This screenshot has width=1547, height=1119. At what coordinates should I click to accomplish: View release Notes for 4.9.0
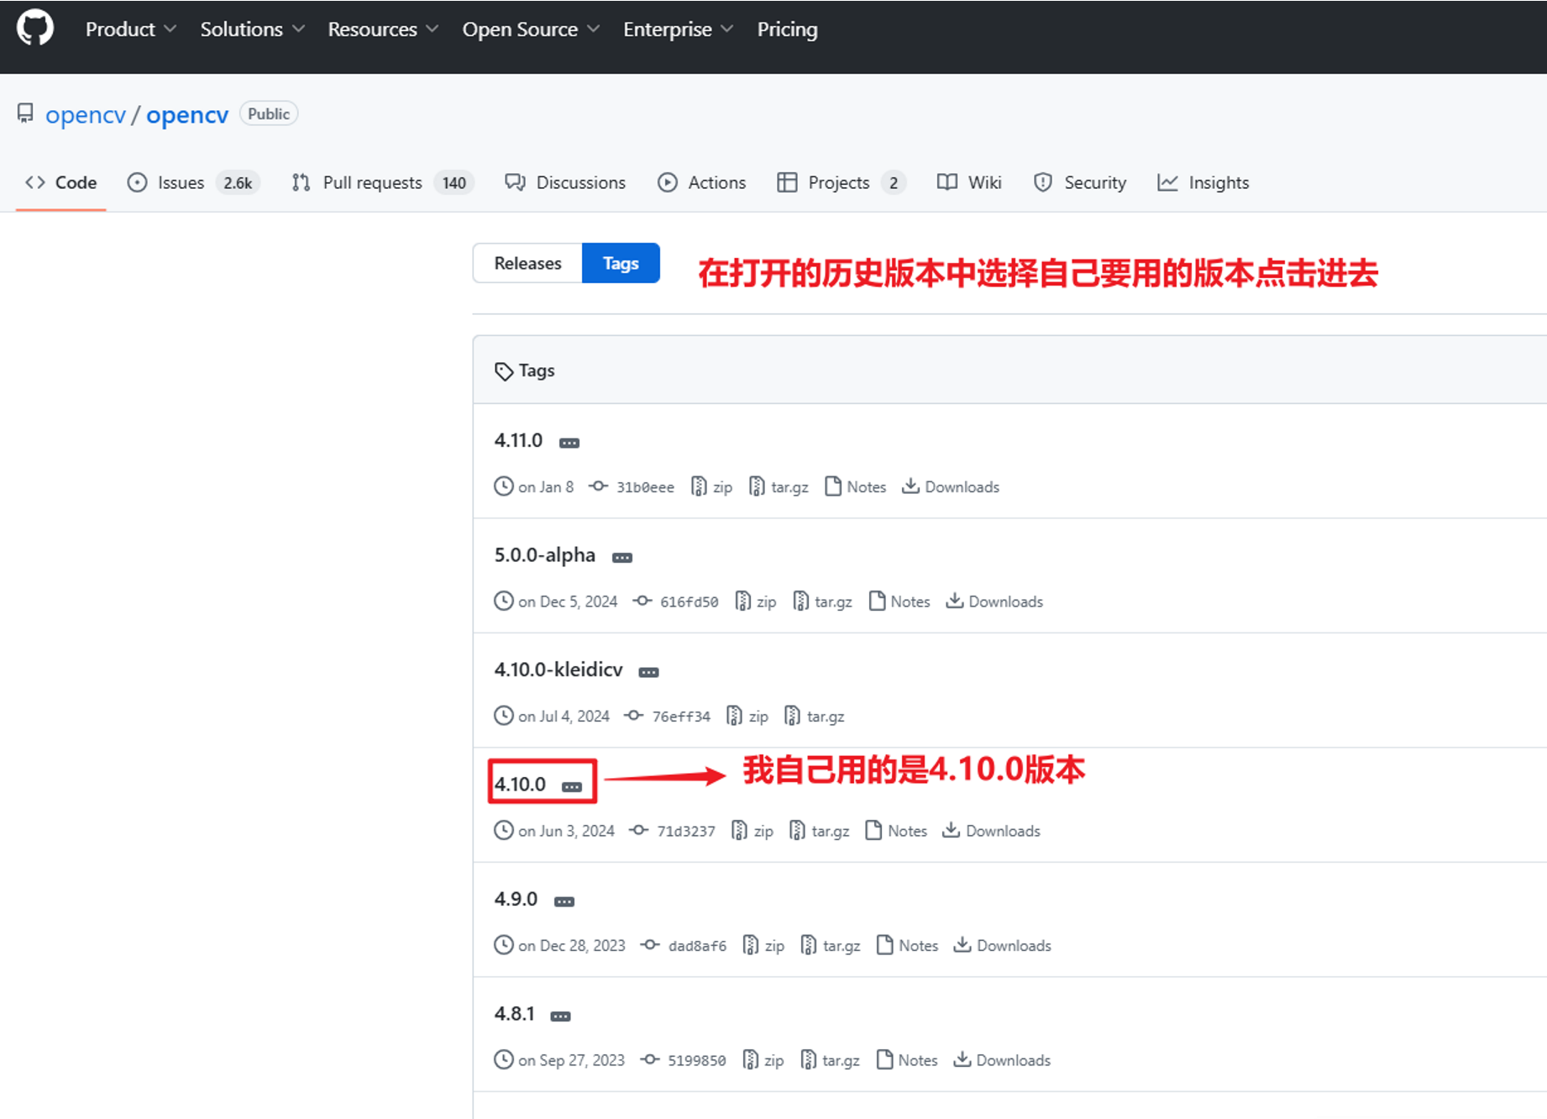click(x=907, y=945)
